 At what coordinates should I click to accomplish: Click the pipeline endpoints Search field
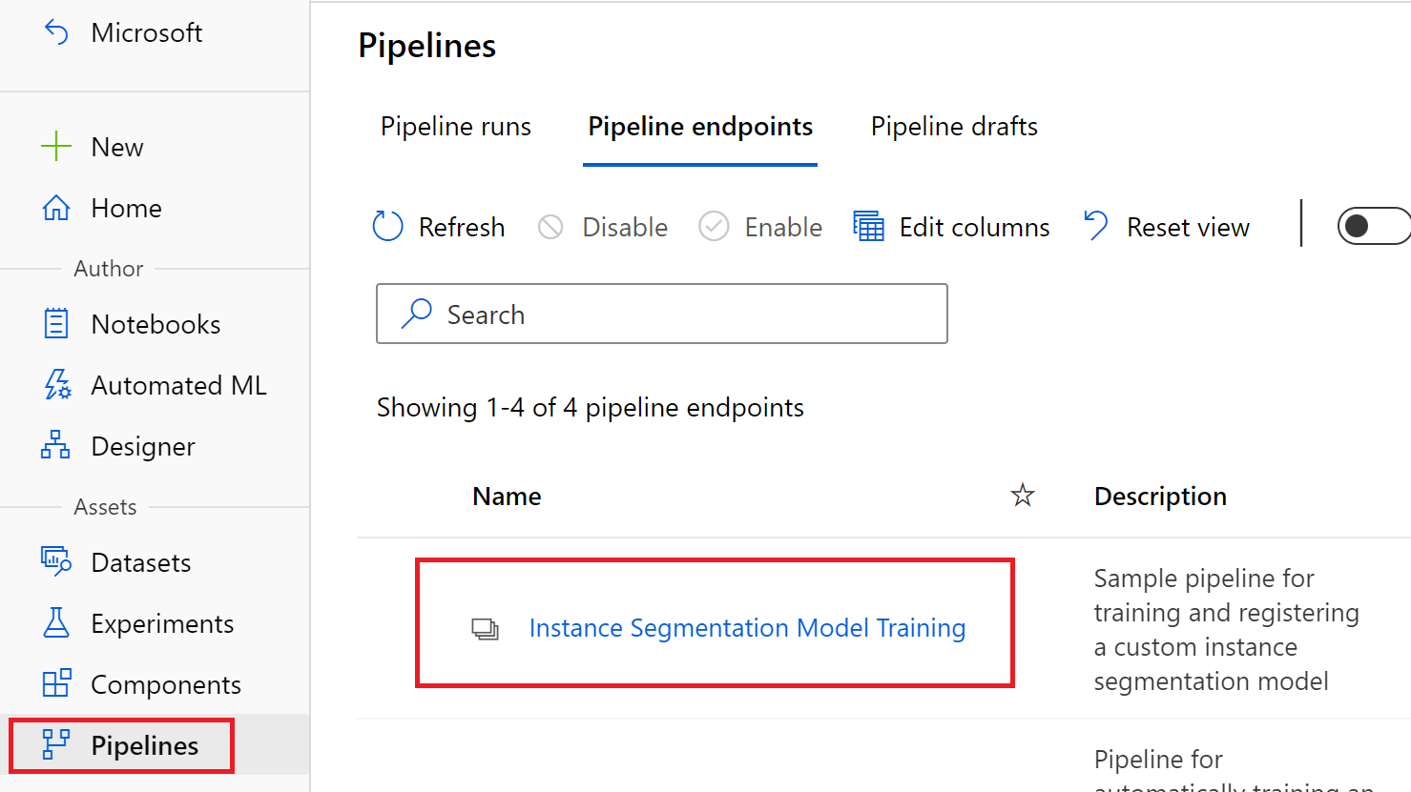662,314
